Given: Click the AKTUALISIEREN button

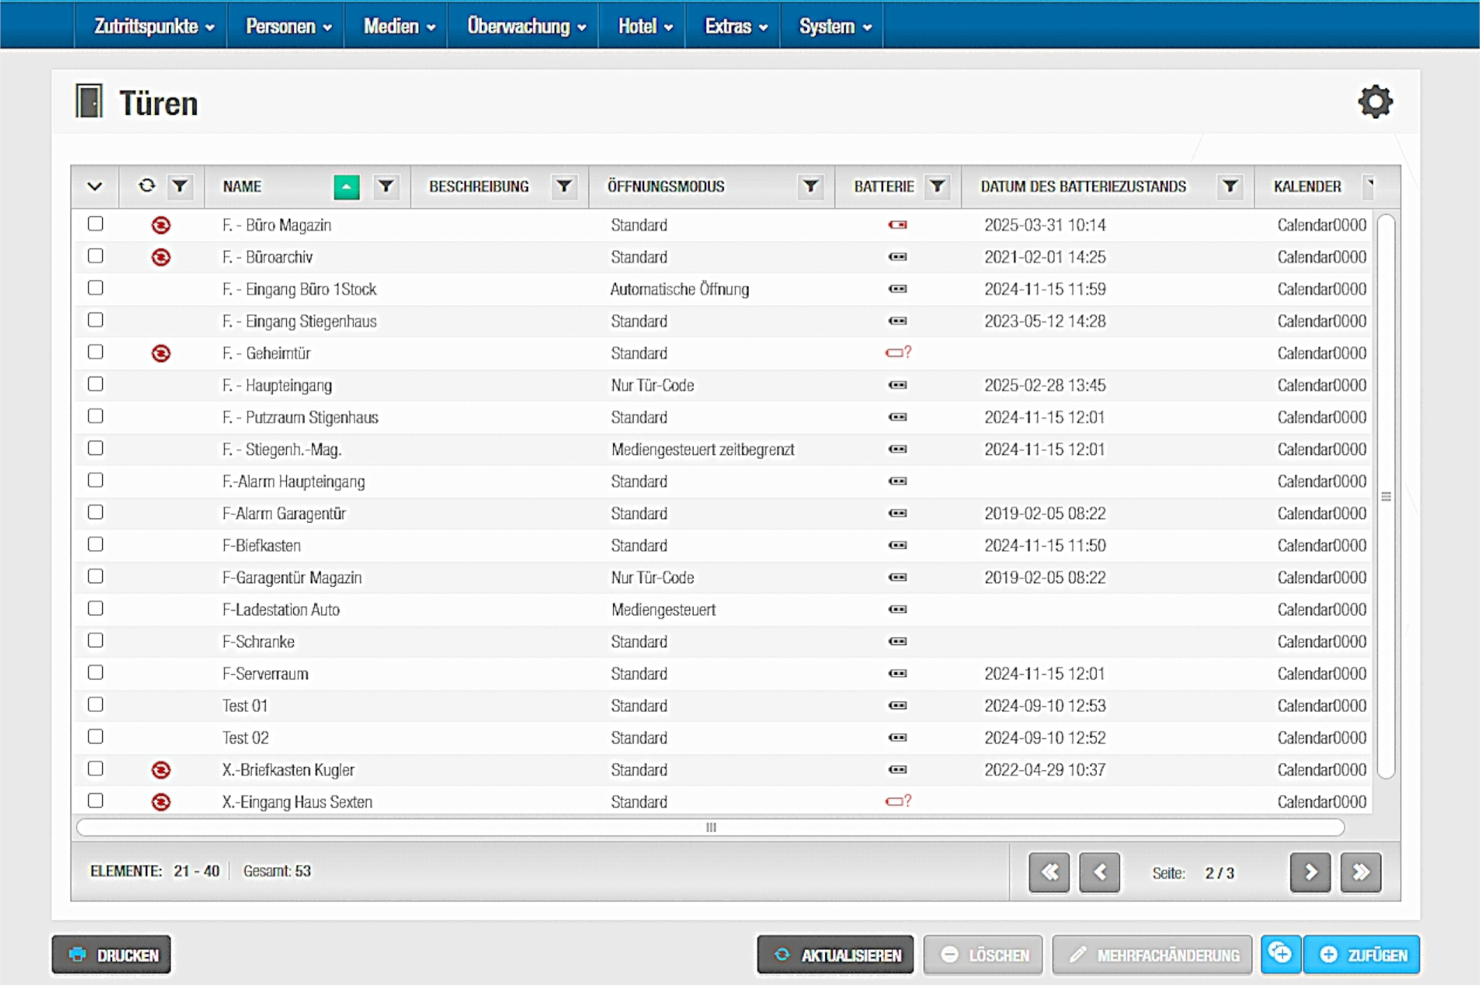Looking at the screenshot, I should pos(835,955).
